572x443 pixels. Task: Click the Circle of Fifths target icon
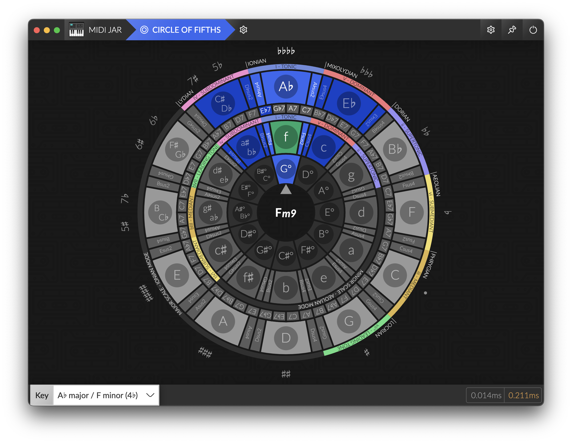[144, 30]
